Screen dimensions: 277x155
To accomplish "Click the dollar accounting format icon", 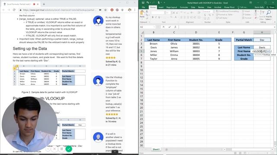I will [205, 15].
